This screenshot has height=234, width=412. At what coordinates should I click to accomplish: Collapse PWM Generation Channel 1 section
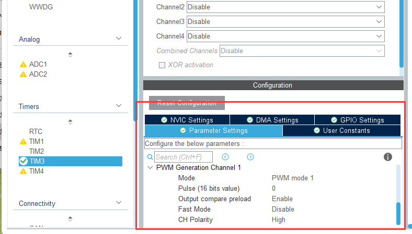(151, 168)
